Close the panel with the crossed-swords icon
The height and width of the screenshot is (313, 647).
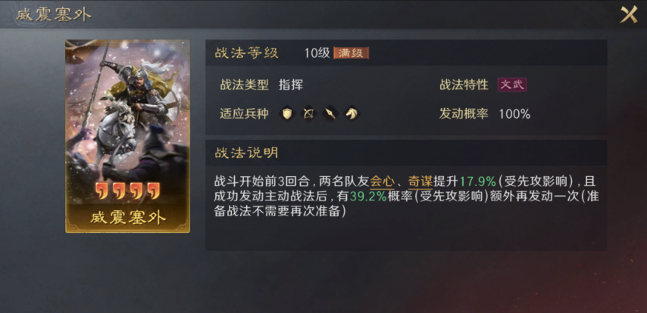point(629,15)
